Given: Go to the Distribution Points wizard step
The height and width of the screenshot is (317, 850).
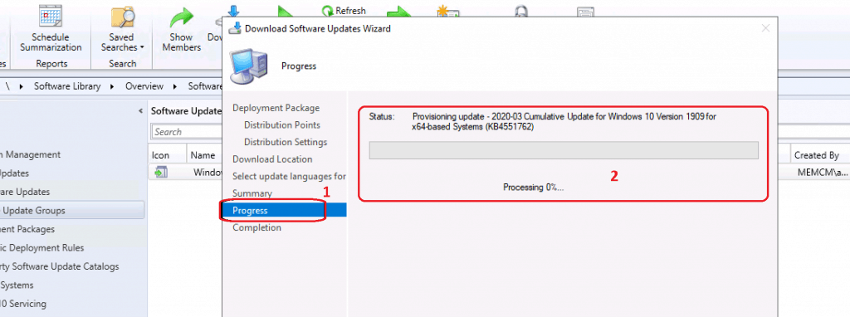Looking at the screenshot, I should tap(282, 125).
